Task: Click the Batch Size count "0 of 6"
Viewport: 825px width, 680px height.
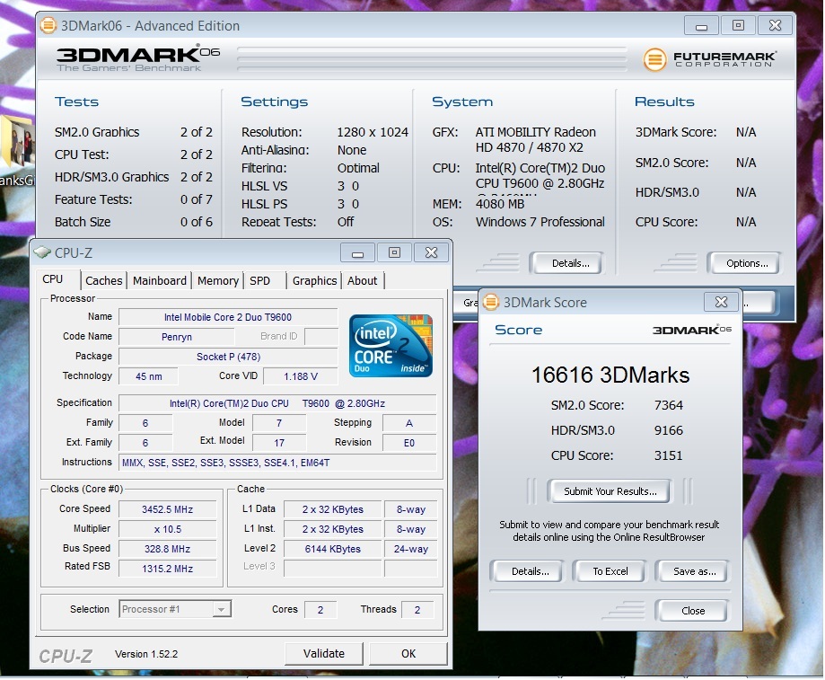Action: pos(197,222)
